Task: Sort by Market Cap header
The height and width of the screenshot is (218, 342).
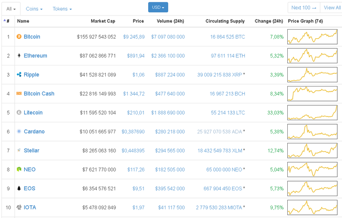Action: [x=103, y=21]
